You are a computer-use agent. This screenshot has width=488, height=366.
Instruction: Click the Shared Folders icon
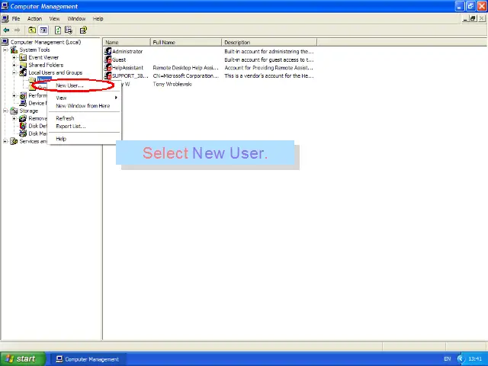[23, 65]
